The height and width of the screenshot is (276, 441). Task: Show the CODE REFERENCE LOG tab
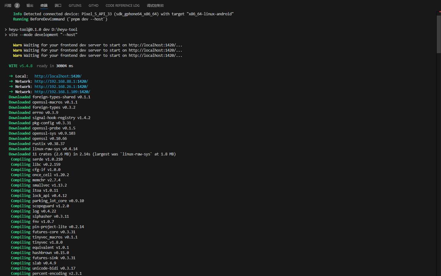tap(123, 5)
